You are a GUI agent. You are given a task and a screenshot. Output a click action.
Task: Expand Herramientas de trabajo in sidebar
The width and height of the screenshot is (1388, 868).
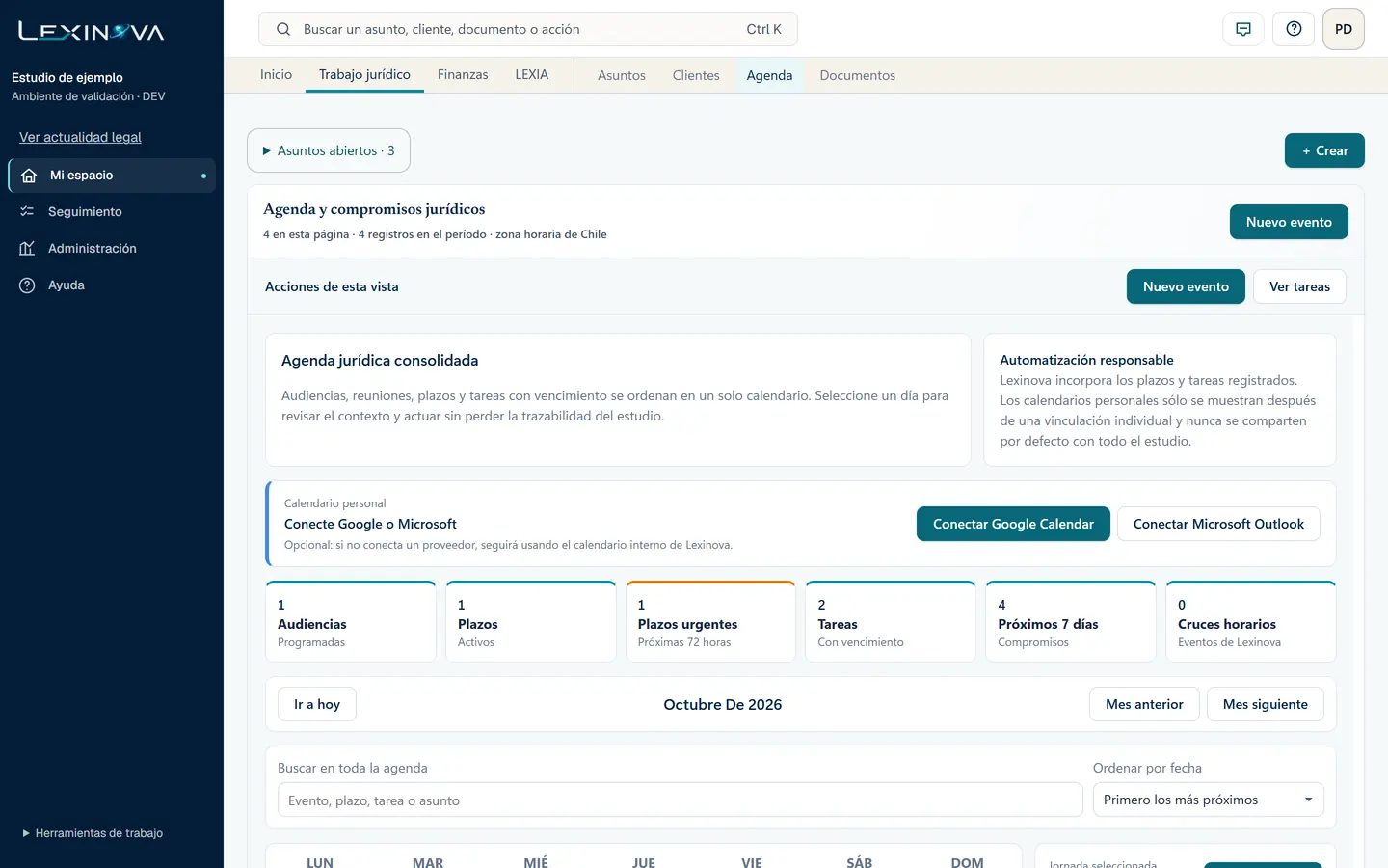[93, 833]
